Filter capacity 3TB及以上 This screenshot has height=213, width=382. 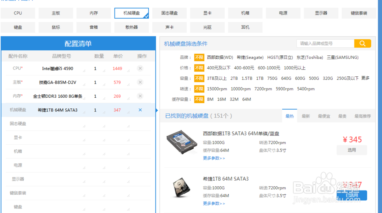click(x=217, y=78)
